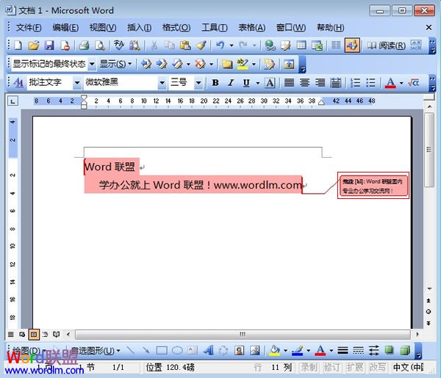Image resolution: width=441 pixels, height=378 pixels.
Task: Open the reviewing pane icon
Action: coord(289,64)
